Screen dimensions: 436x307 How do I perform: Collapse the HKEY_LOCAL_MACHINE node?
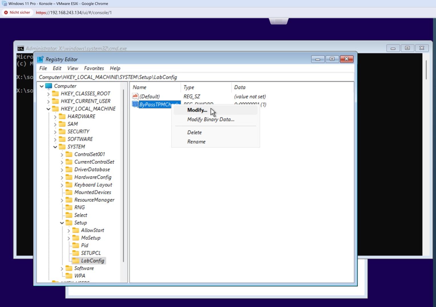[48, 109]
